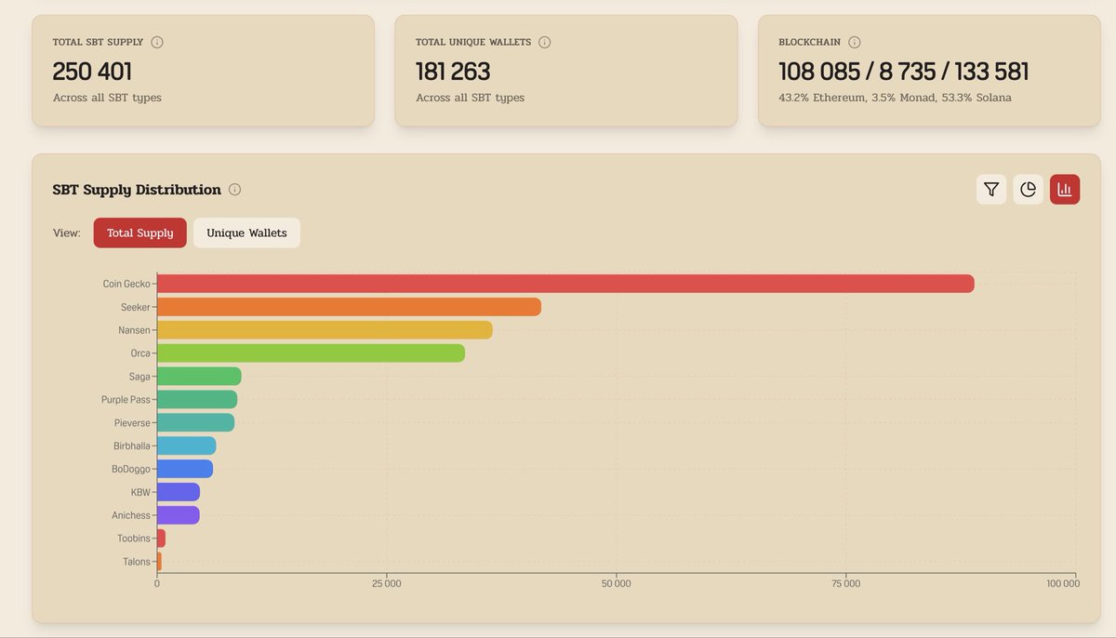Click the Nansen axis label

(134, 330)
